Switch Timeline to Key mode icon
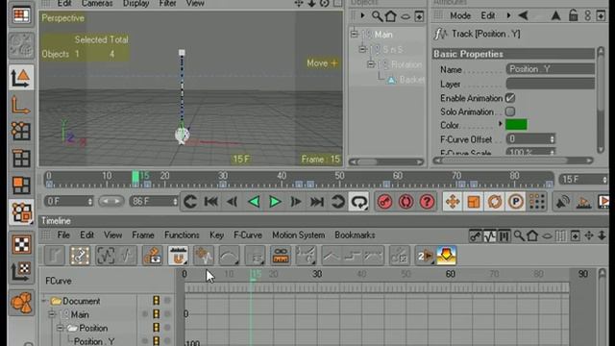Screen dimensions: 615x346 pyautogui.click(x=476, y=235)
